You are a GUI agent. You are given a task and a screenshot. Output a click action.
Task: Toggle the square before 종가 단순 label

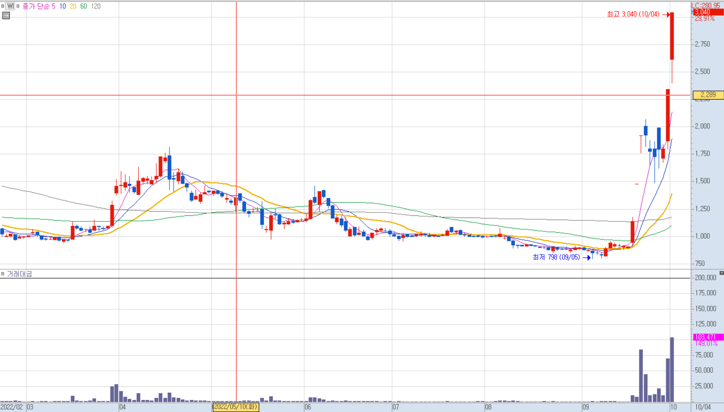pyautogui.click(x=18, y=6)
